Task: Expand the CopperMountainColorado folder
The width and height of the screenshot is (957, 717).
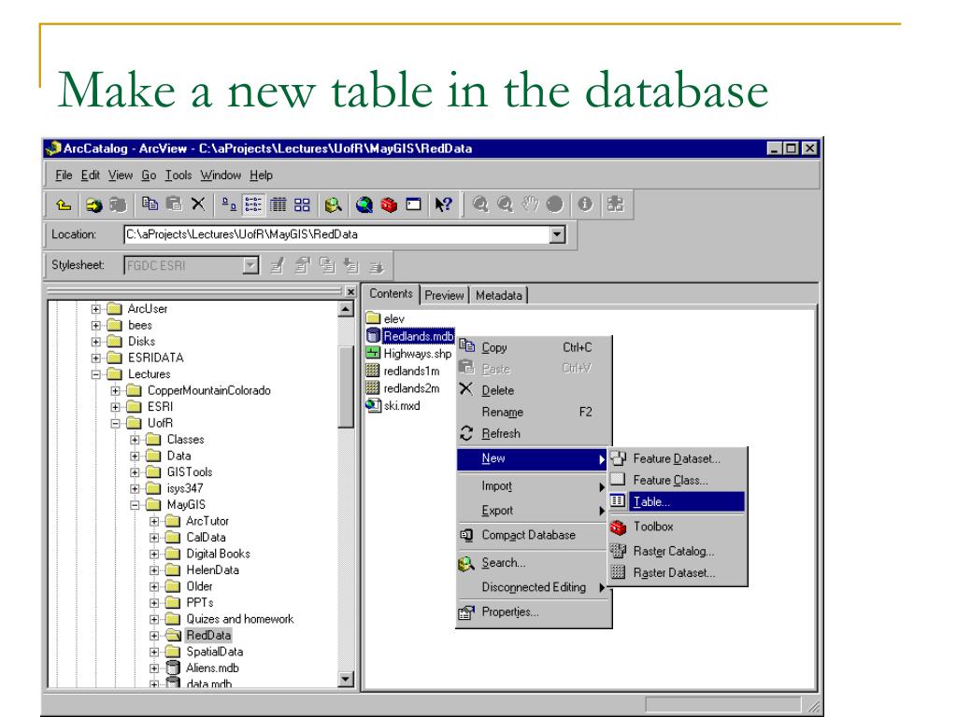Action: coord(115,391)
